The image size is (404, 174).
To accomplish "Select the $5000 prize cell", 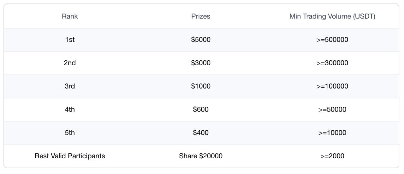I will click(201, 40).
